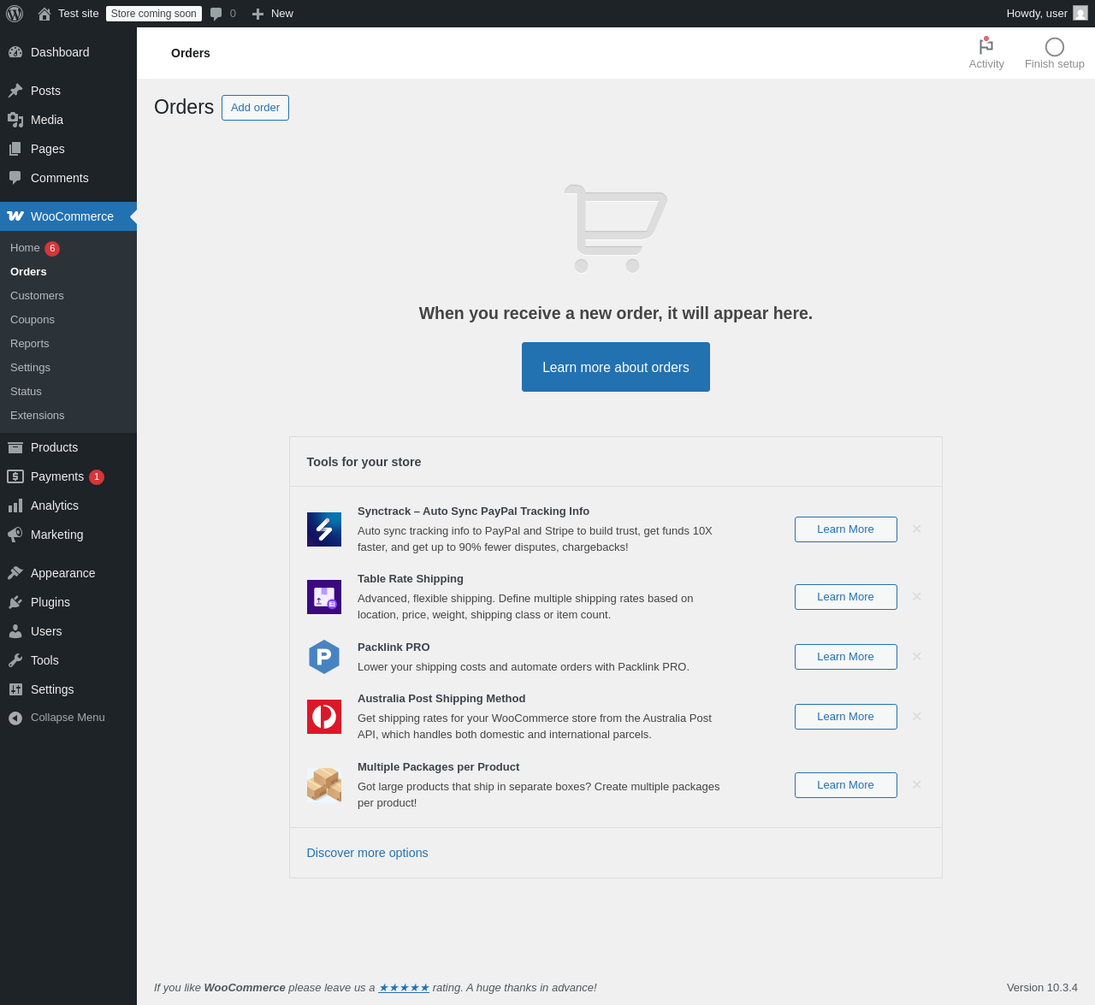Click the Home count badge showing 6
The image size is (1095, 1005).
point(52,249)
